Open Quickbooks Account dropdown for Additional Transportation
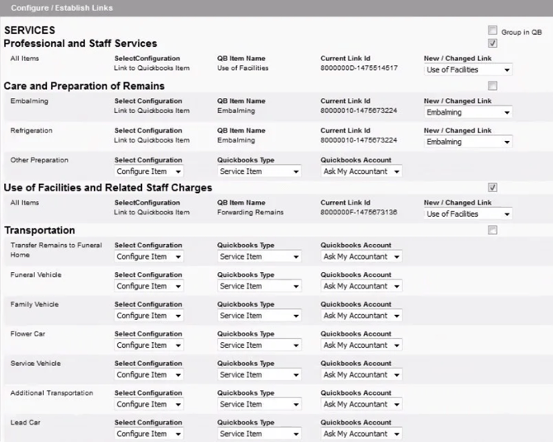Screen dimensions: 553x446 (x=362, y=405)
